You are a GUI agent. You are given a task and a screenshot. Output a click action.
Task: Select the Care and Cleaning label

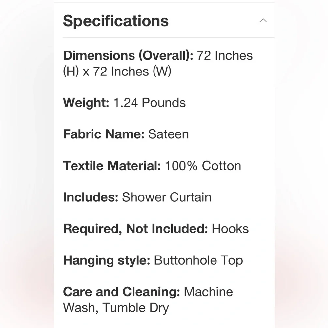click(121, 292)
